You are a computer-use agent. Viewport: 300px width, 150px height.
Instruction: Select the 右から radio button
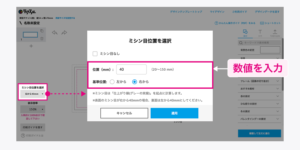(135, 82)
